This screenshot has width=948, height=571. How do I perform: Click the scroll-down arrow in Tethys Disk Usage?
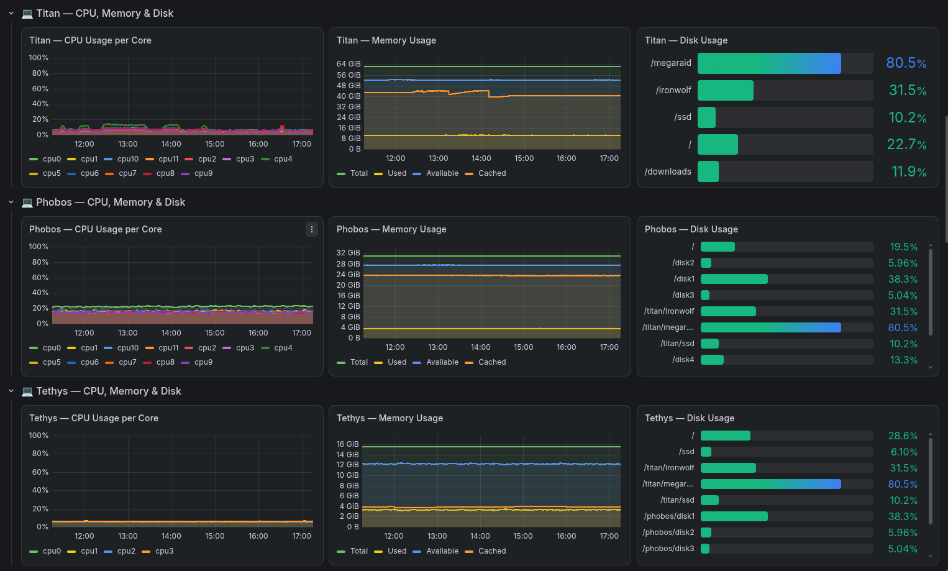coord(931,557)
